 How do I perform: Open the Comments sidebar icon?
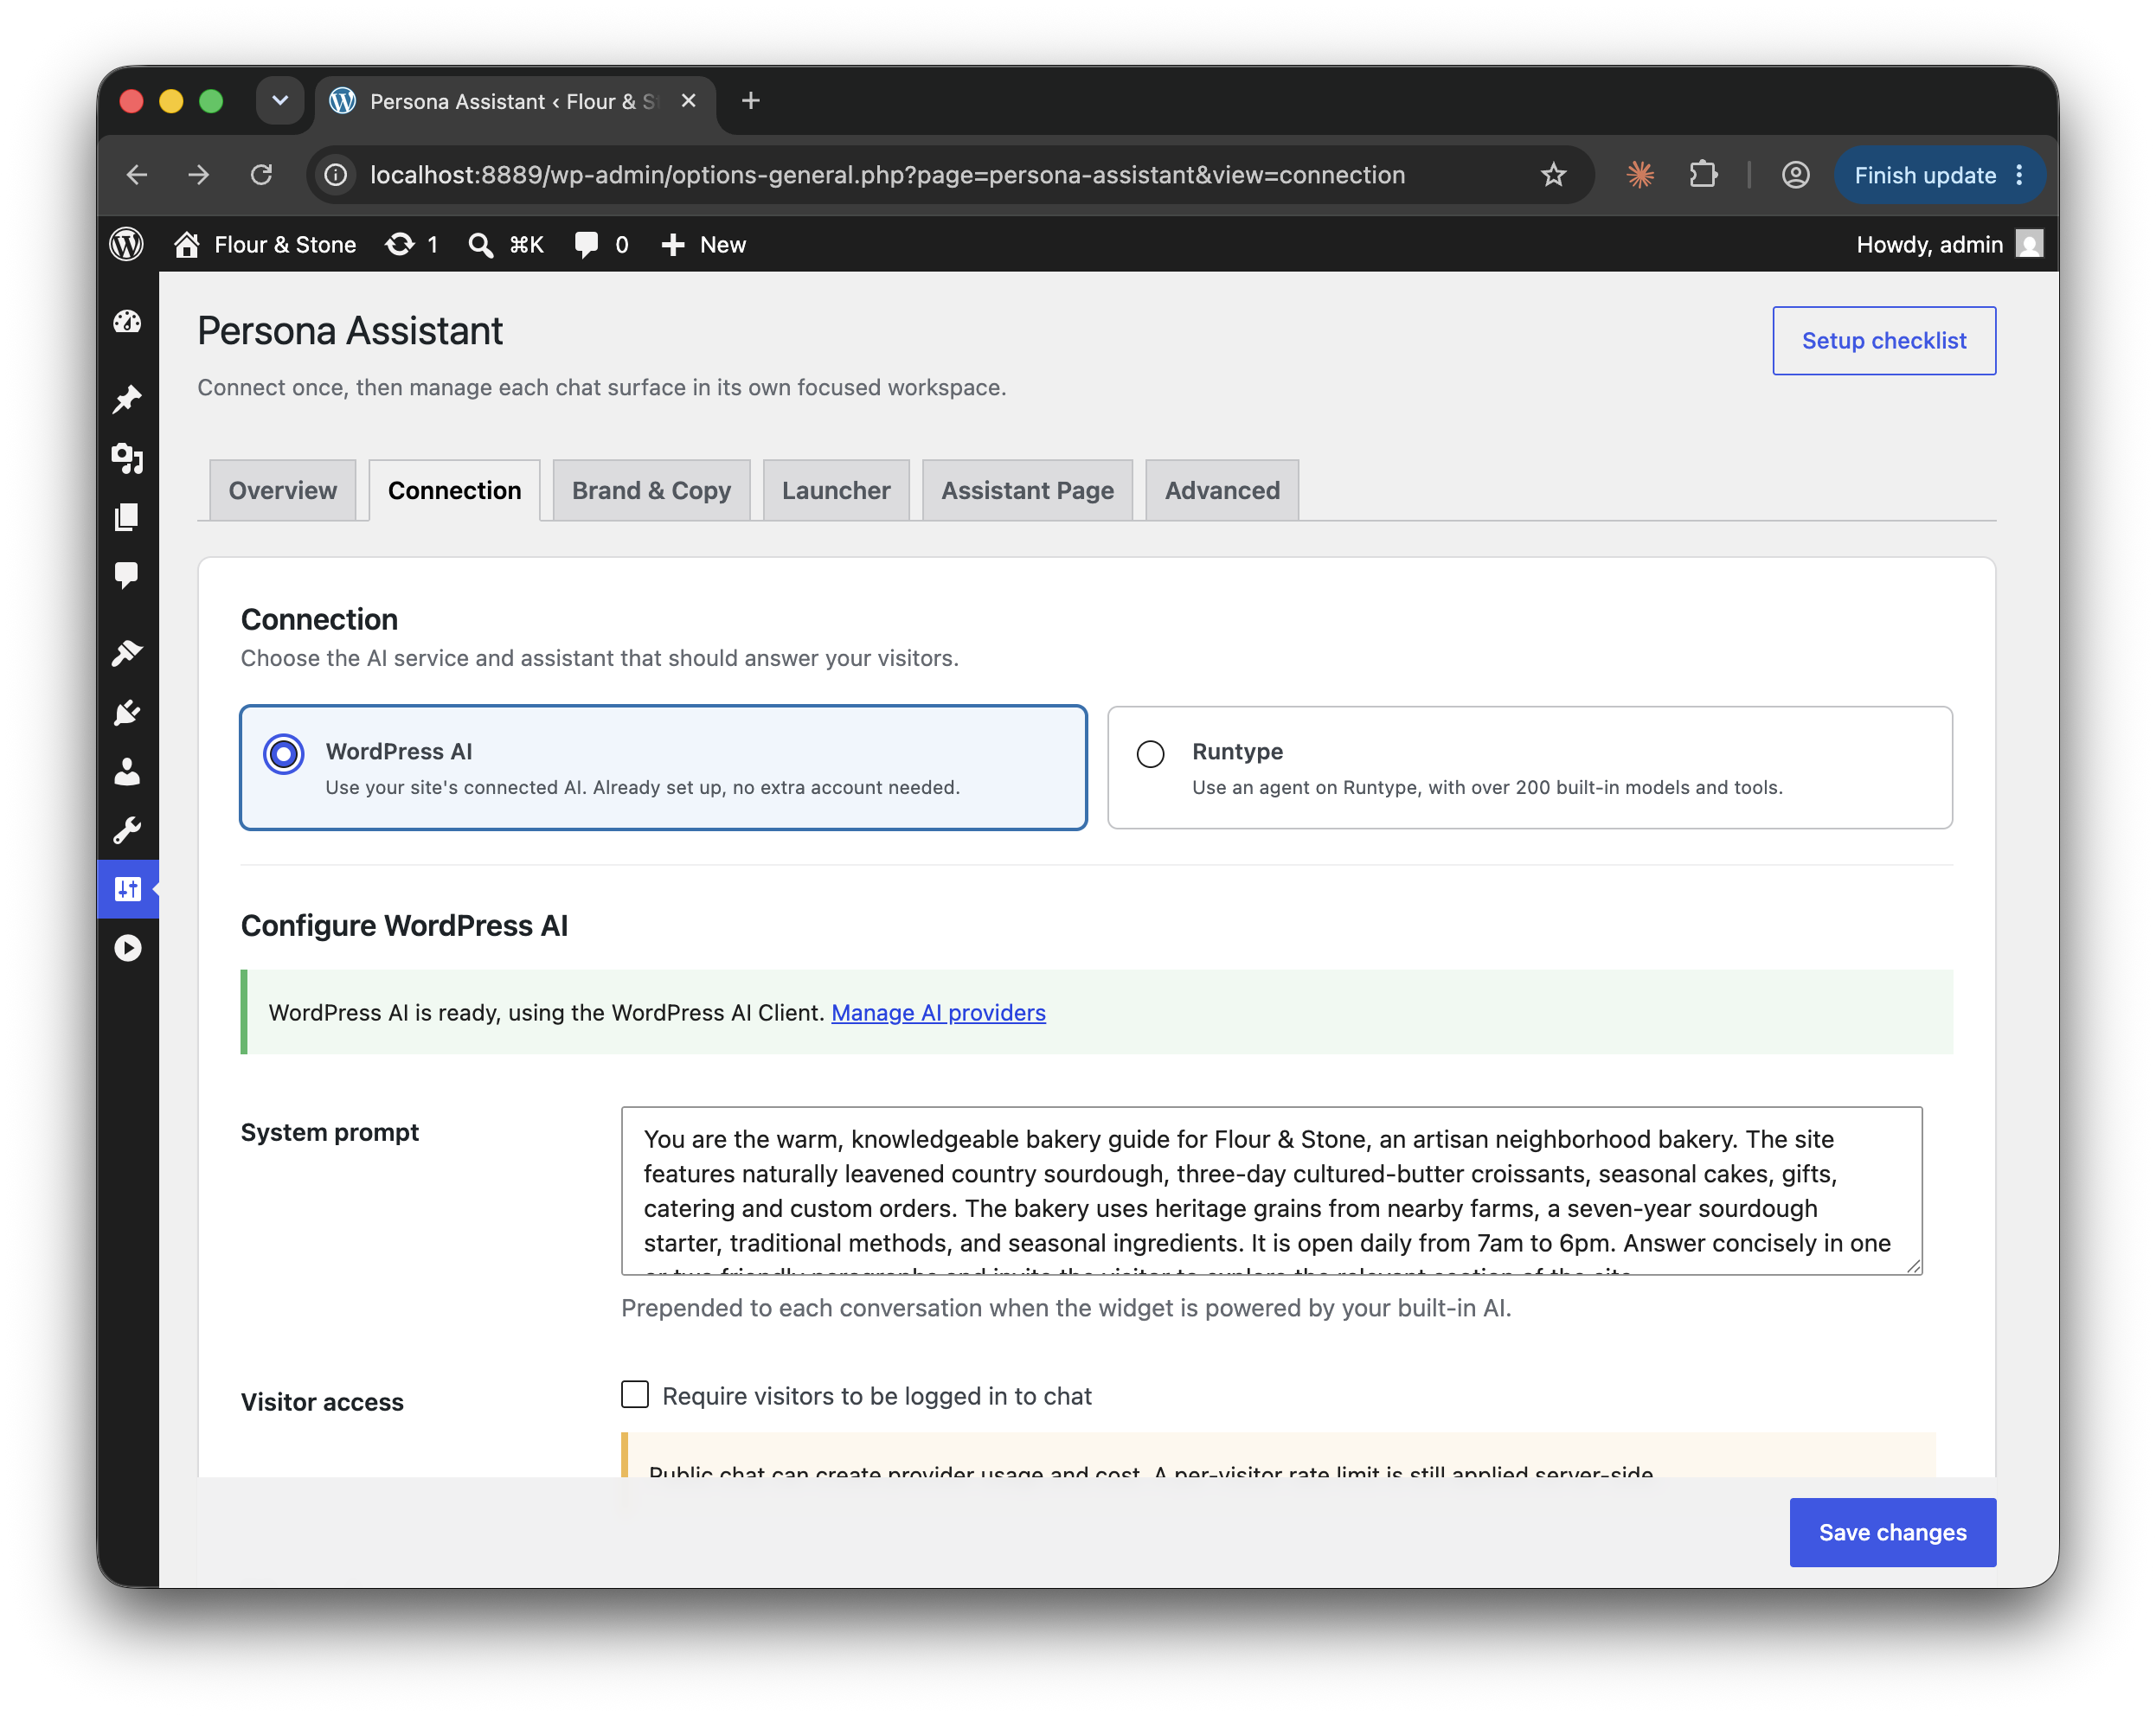coord(127,575)
